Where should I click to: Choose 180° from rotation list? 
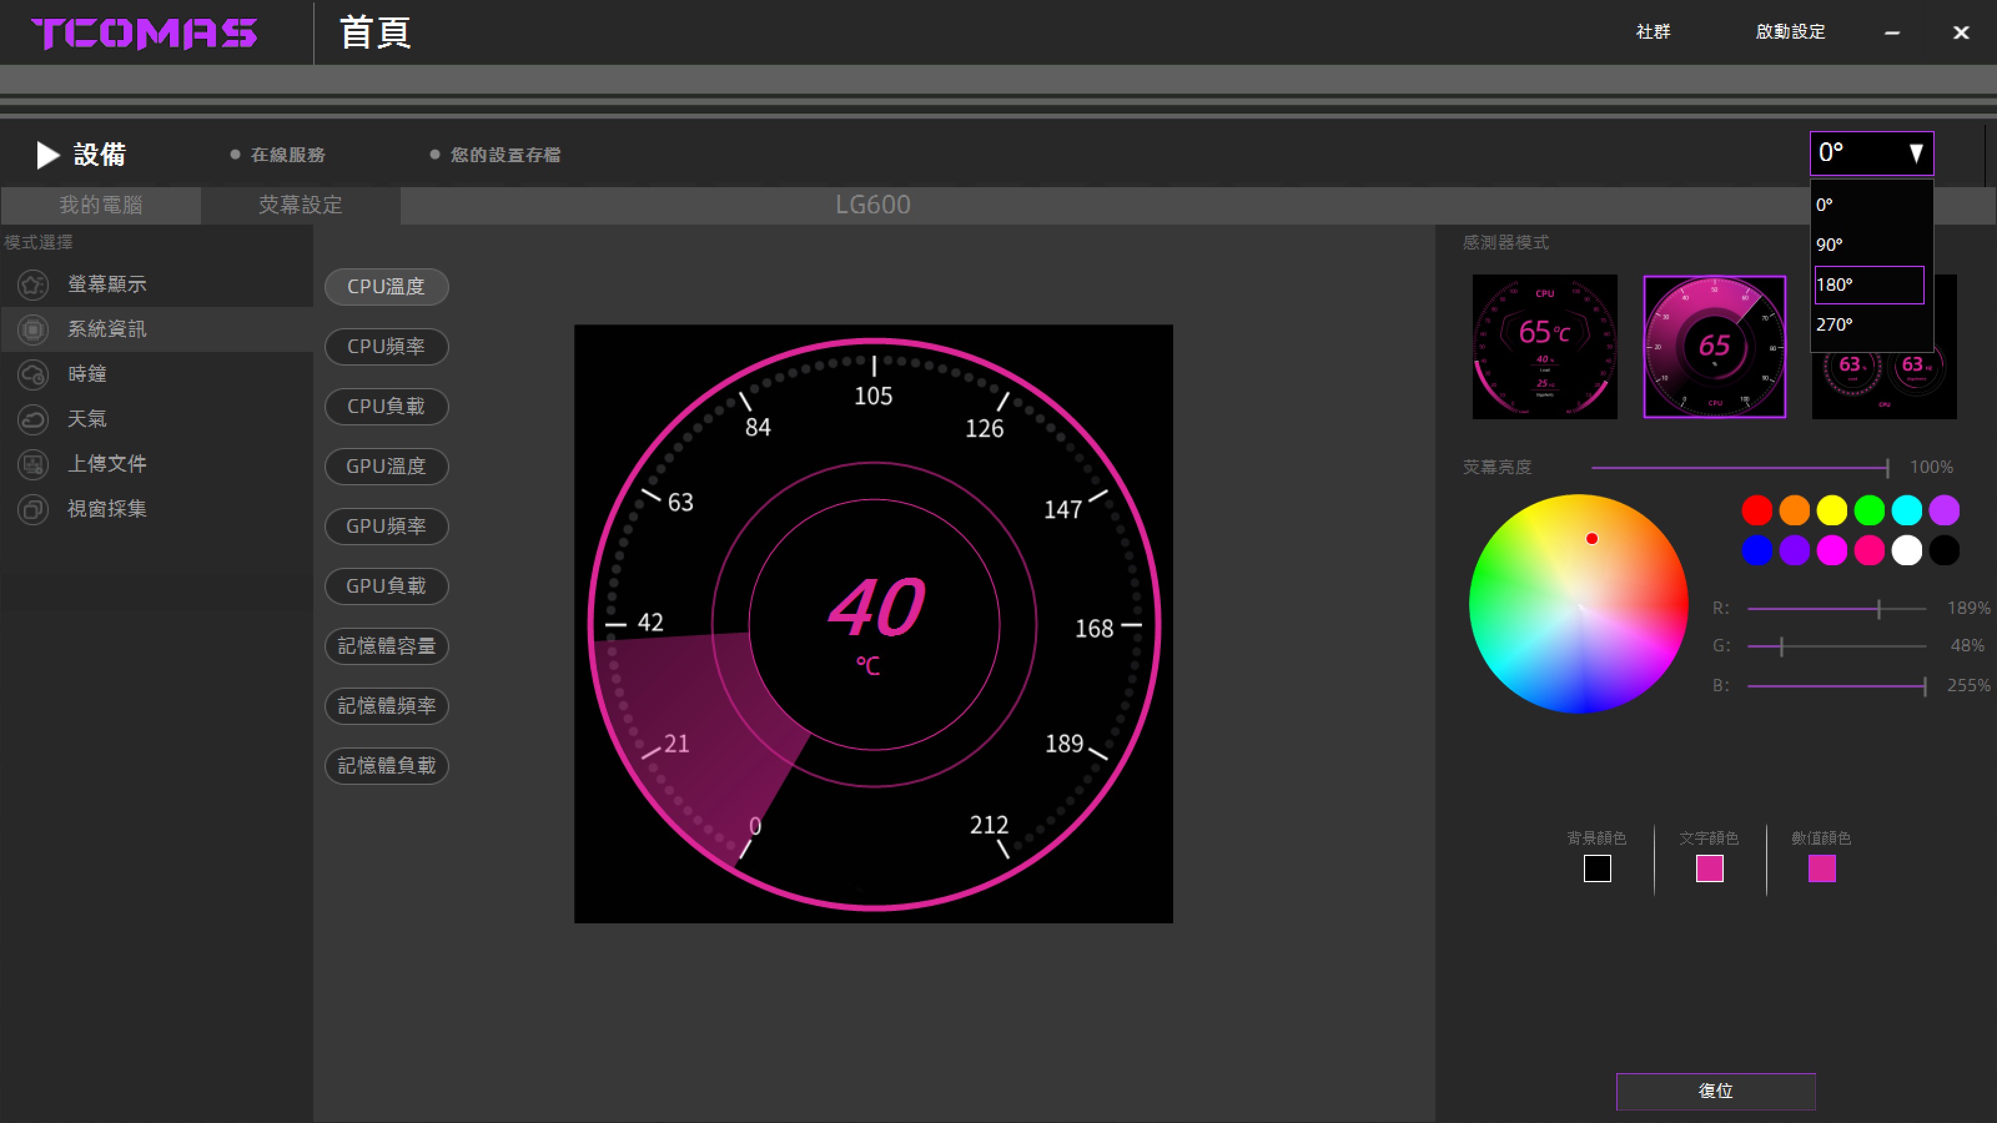tap(1868, 284)
